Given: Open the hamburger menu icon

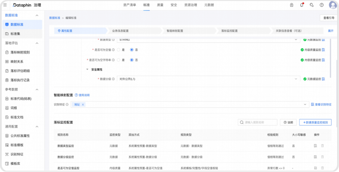Looking at the screenshot, I should [5, 5].
